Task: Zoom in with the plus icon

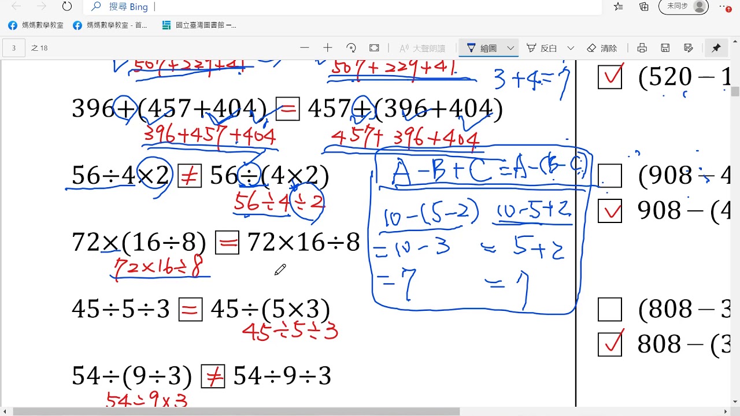Action: 328,48
